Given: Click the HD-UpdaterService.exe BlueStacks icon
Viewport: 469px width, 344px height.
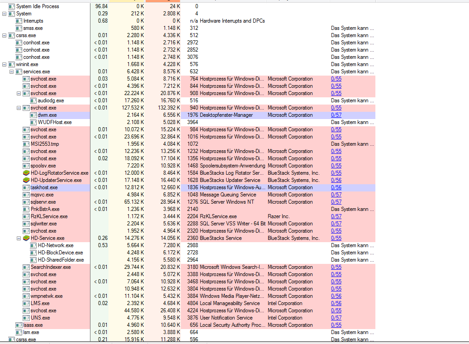Looking at the screenshot, I should [26, 180].
